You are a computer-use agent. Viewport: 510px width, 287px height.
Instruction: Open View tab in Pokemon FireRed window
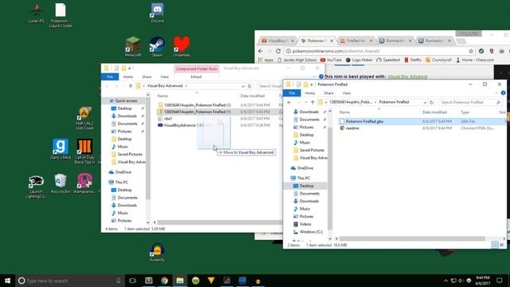pos(347,93)
